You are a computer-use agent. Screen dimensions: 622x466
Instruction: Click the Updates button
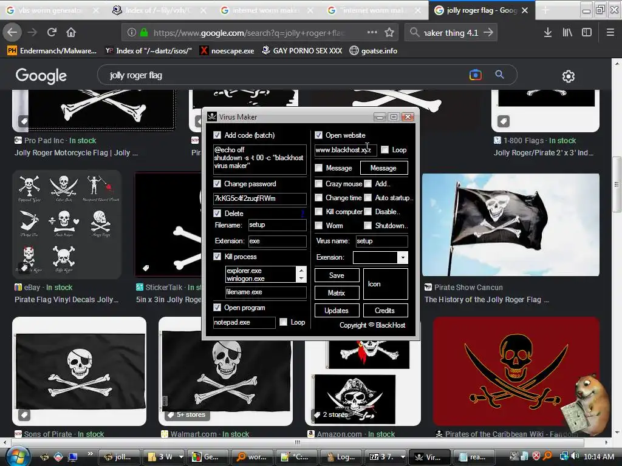337,310
